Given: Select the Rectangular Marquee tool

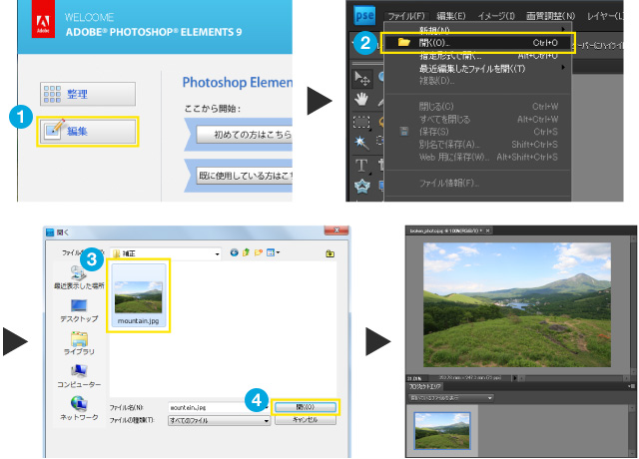Looking at the screenshot, I should click(x=361, y=122).
